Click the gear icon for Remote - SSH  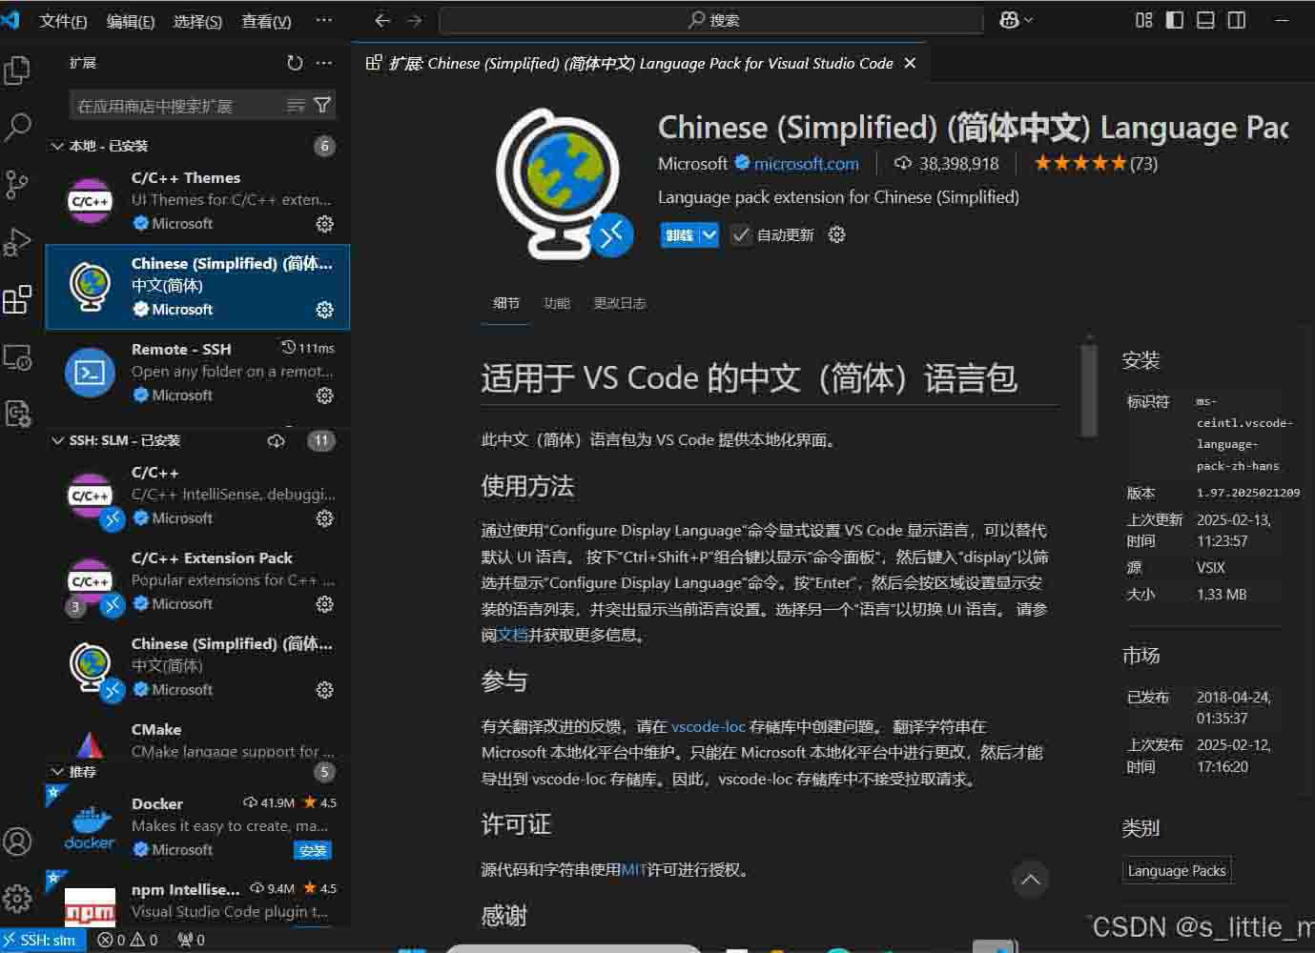tap(324, 395)
